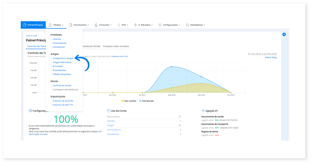Click the Configurações sliders icon
Screen dimensions: 311x164
tap(160, 25)
